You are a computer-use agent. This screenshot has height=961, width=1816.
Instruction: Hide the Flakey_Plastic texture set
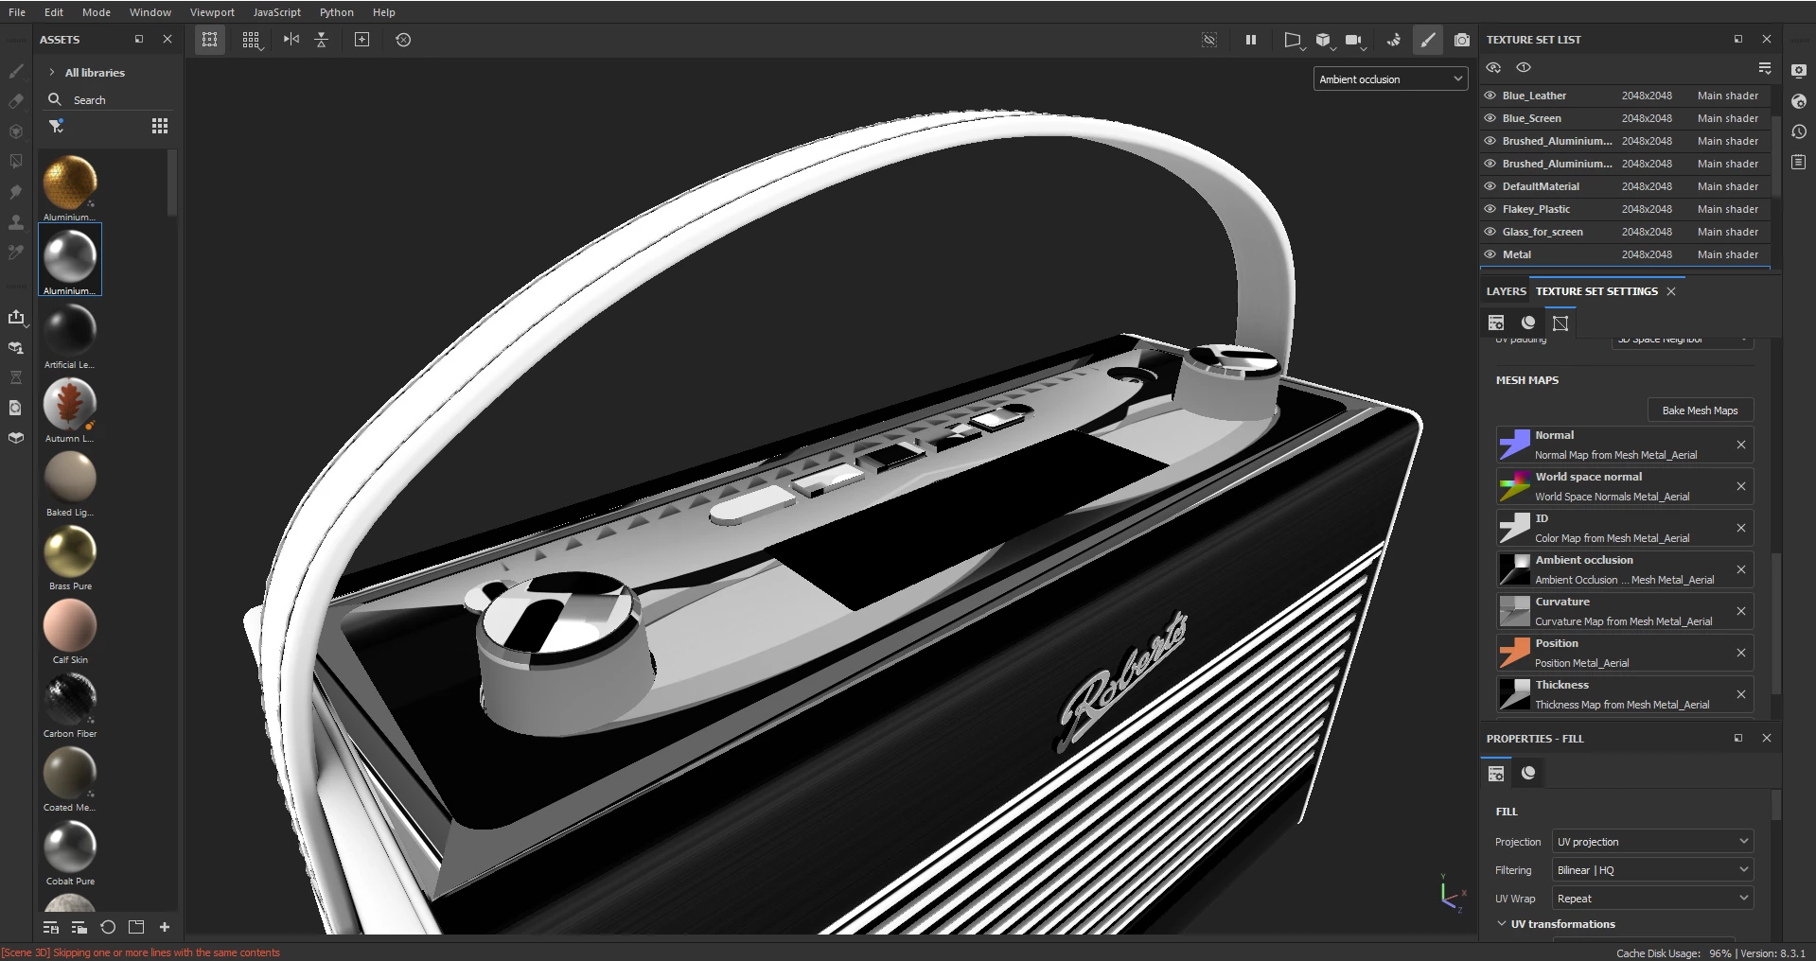coord(1490,209)
